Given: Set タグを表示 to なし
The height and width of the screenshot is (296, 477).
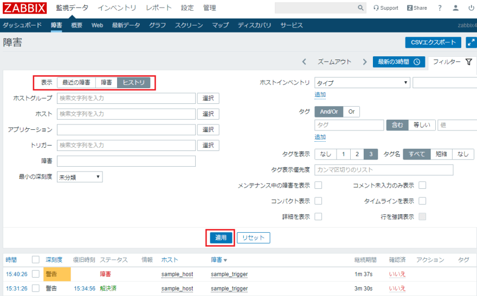Looking at the screenshot, I should coord(326,154).
